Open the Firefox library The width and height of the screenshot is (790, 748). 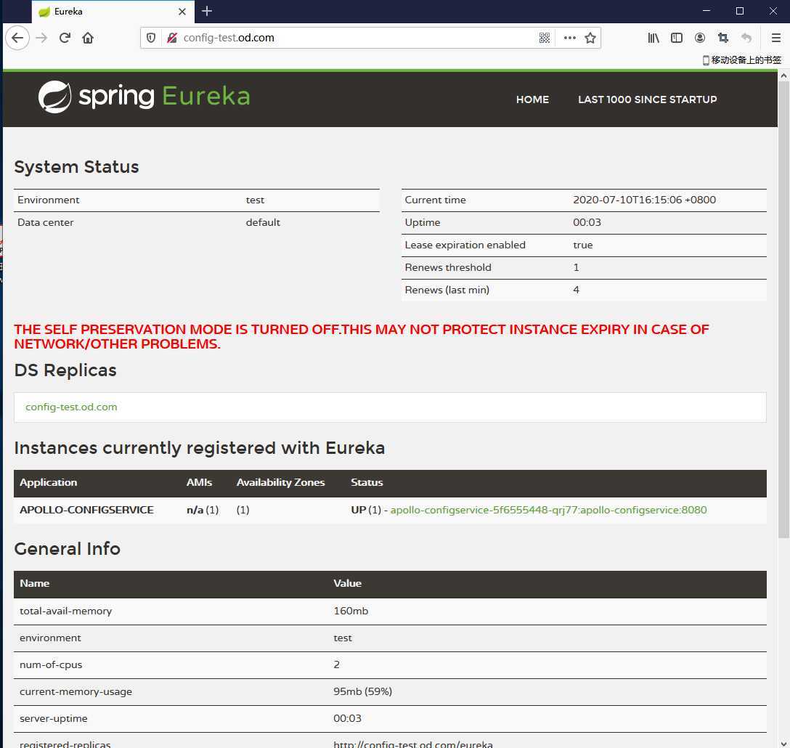tap(653, 38)
